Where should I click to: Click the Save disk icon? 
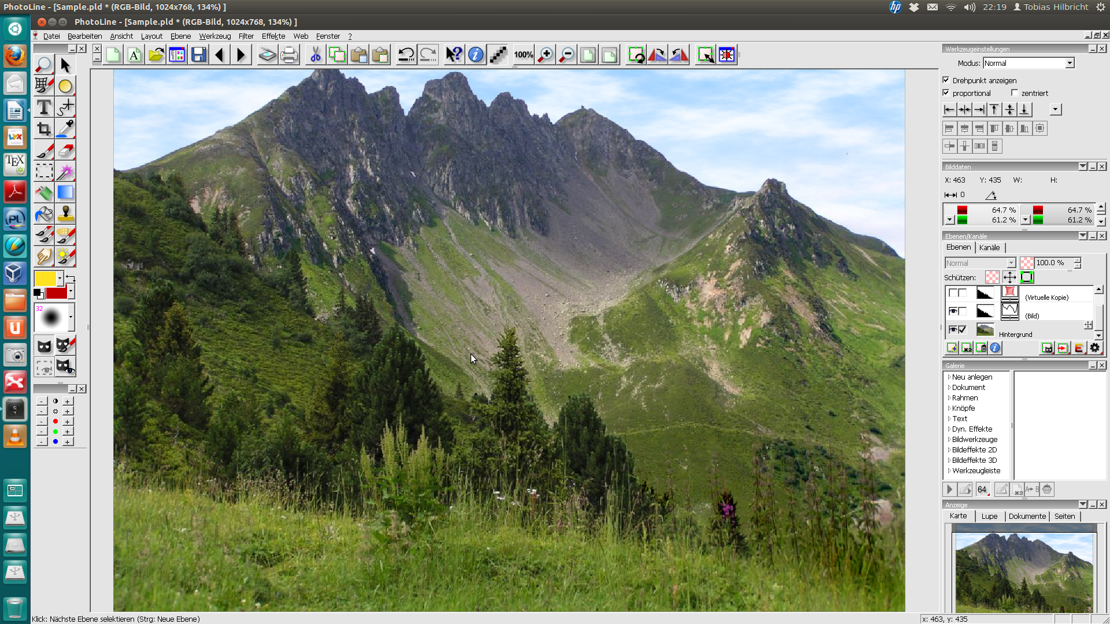click(198, 55)
